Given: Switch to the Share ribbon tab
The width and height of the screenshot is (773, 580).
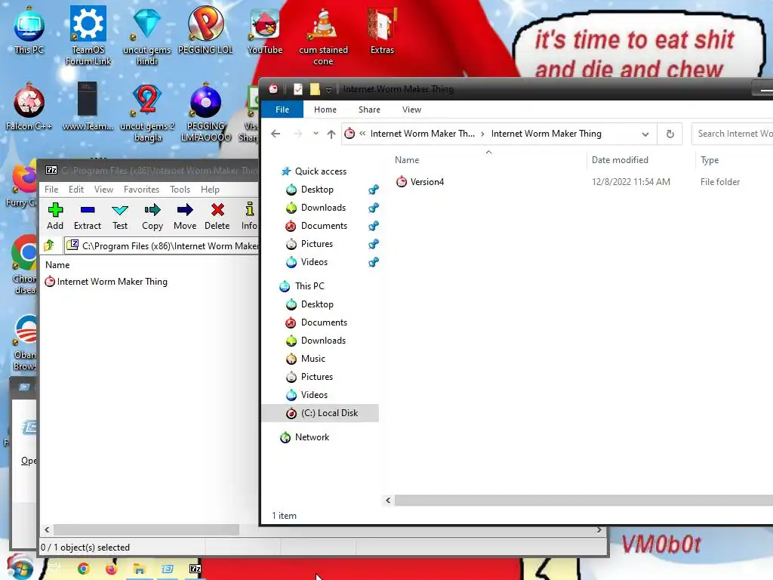Looking at the screenshot, I should point(369,110).
